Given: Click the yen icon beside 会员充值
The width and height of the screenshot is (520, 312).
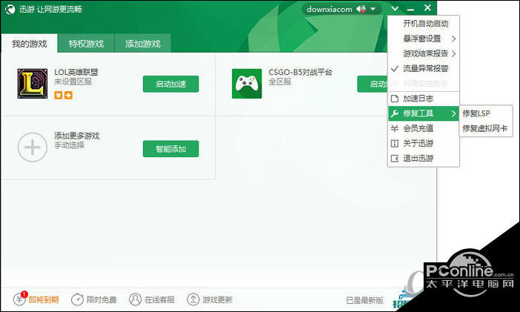Looking at the screenshot, I should coord(395,128).
